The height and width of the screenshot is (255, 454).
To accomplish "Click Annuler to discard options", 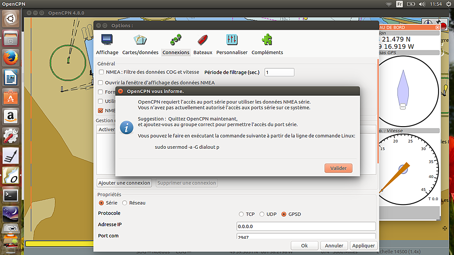I will coord(334,246).
